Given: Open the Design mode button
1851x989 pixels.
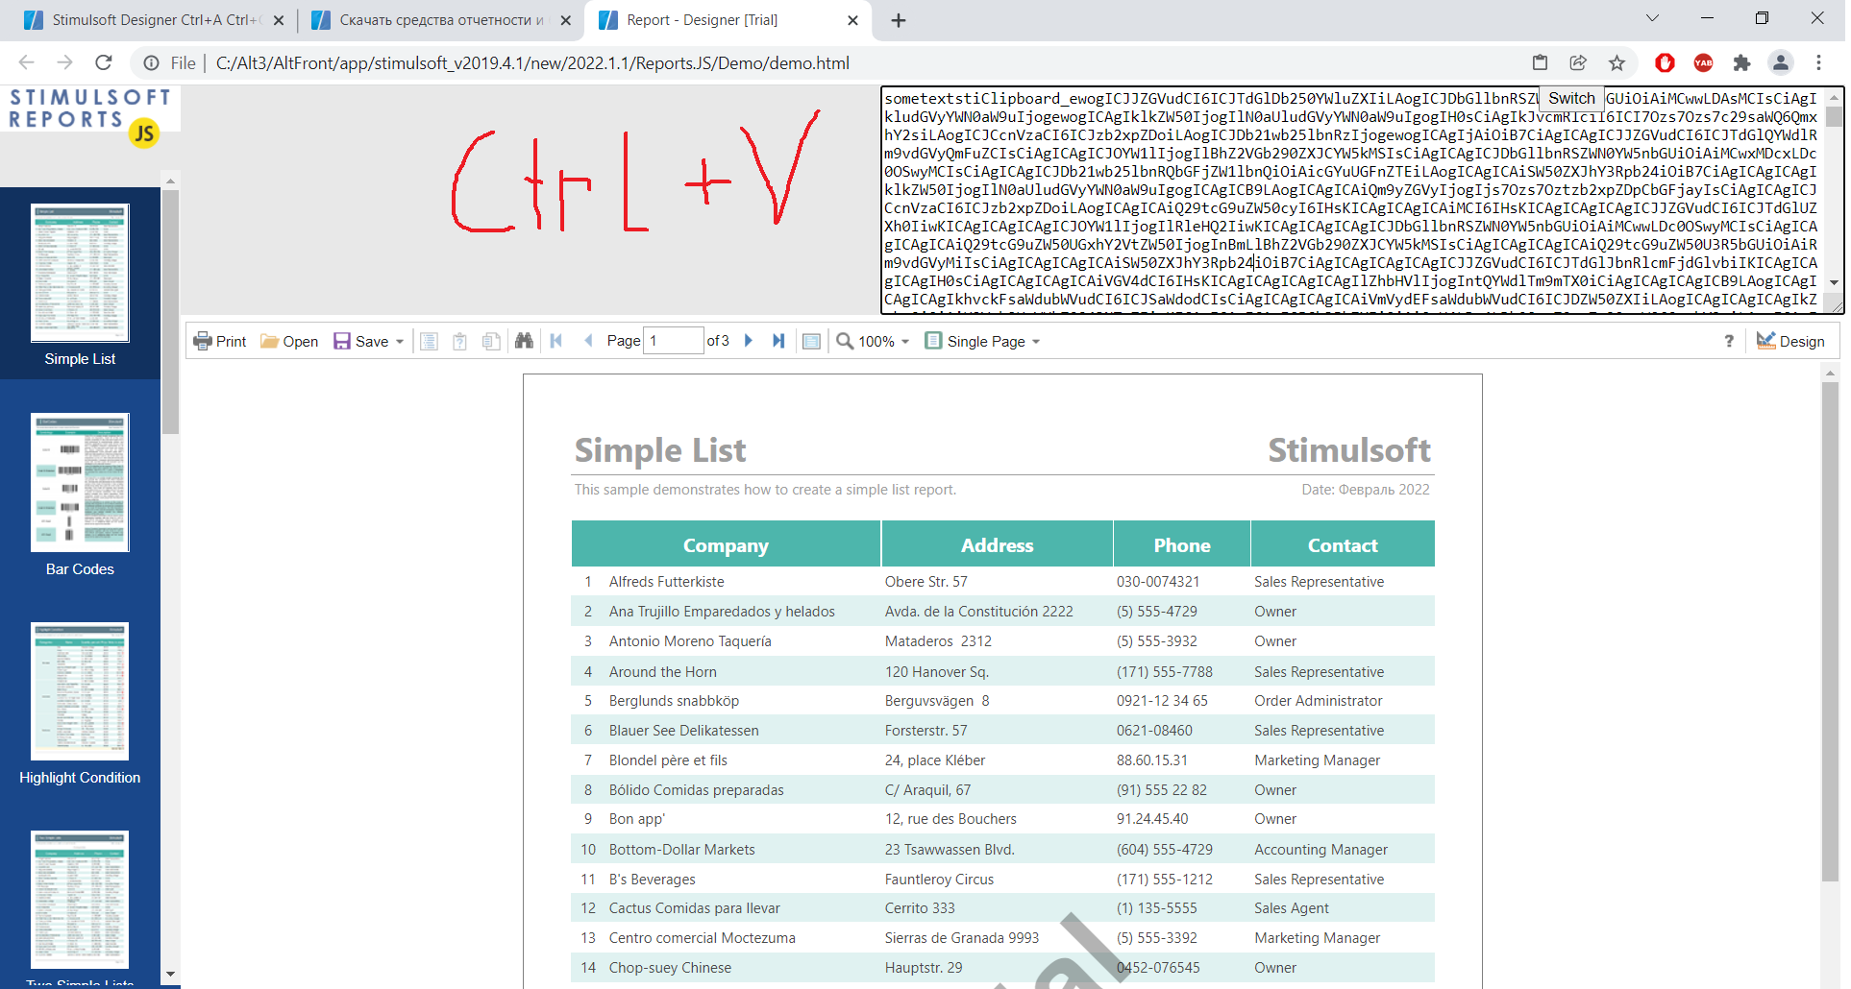Looking at the screenshot, I should tap(1790, 341).
